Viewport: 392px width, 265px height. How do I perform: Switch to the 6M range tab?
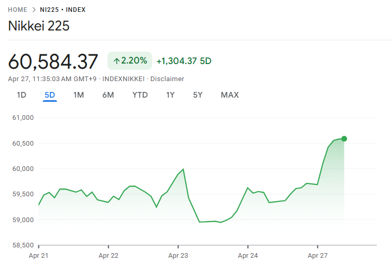(108, 95)
